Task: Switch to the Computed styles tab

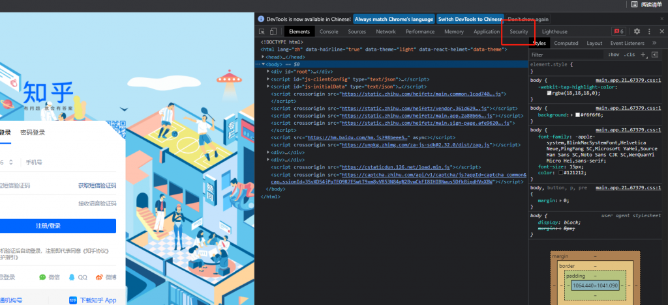Action: [566, 43]
